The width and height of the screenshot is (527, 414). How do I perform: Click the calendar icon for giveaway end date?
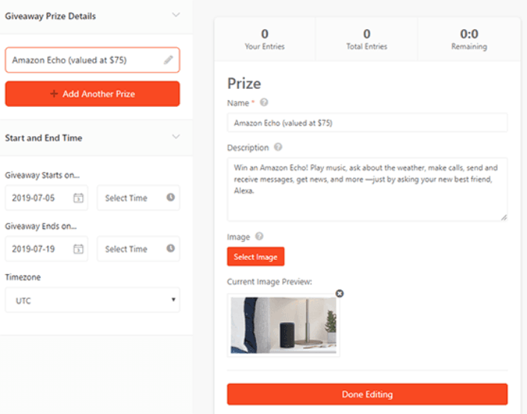[78, 249]
